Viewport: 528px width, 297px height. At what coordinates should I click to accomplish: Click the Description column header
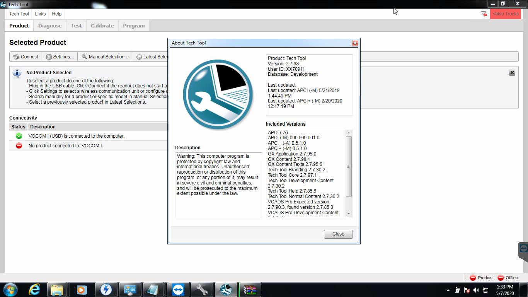(43, 127)
